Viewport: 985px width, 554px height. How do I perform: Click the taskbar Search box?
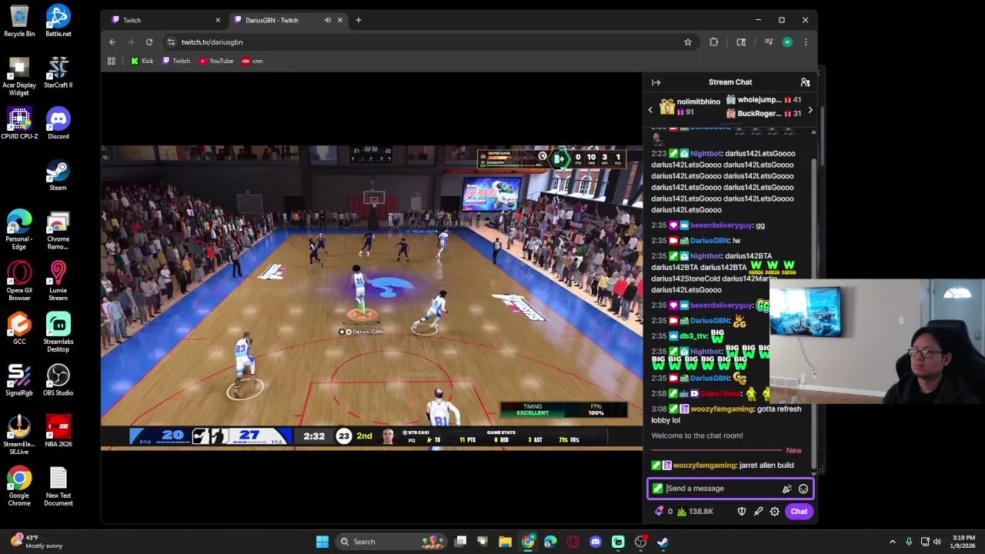point(392,542)
